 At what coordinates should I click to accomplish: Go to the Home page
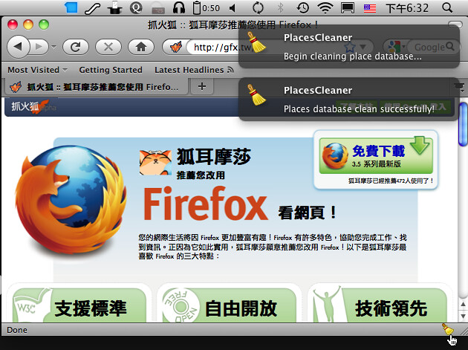pos(140,48)
